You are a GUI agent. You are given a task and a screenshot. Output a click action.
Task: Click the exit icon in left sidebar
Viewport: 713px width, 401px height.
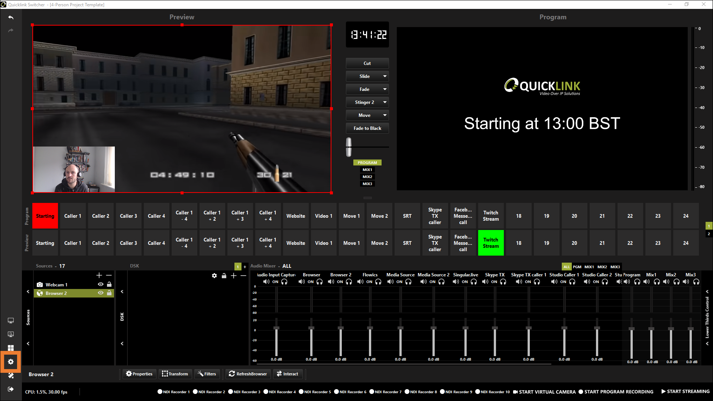pyautogui.click(x=11, y=389)
